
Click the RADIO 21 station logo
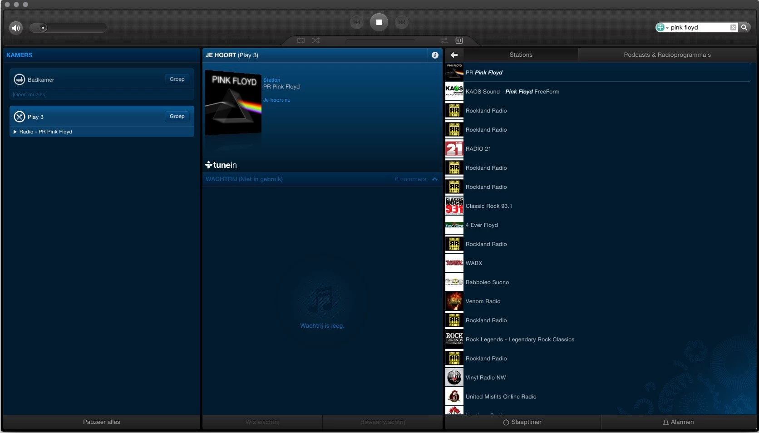click(x=454, y=149)
